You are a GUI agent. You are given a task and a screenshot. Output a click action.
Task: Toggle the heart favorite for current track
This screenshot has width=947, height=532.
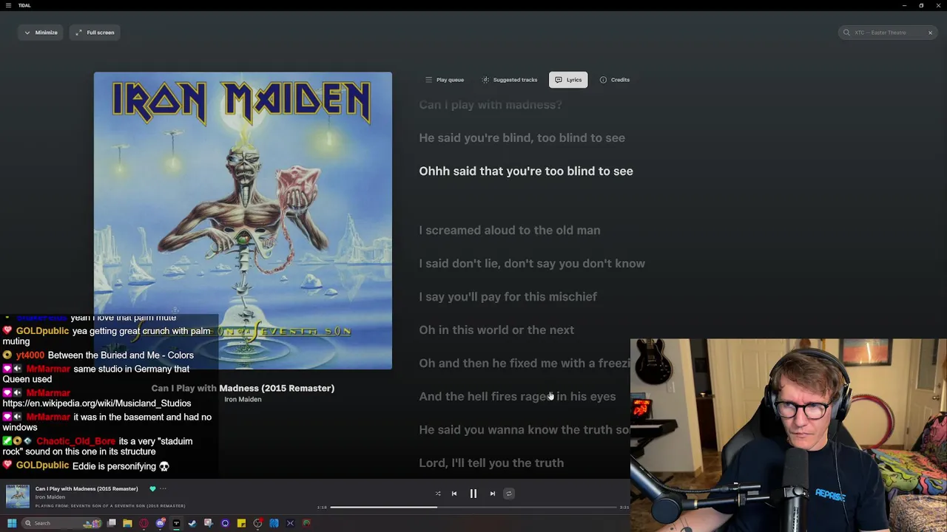coord(152,488)
